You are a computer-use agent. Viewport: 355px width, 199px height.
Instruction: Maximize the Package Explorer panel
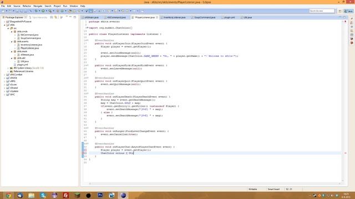(x=75, y=17)
